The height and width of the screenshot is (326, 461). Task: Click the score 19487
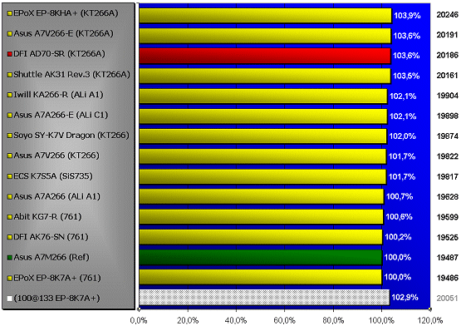tap(448, 258)
